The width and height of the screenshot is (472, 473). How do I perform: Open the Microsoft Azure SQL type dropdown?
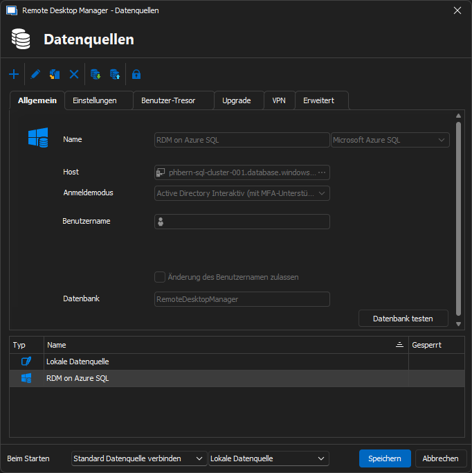[390, 140]
